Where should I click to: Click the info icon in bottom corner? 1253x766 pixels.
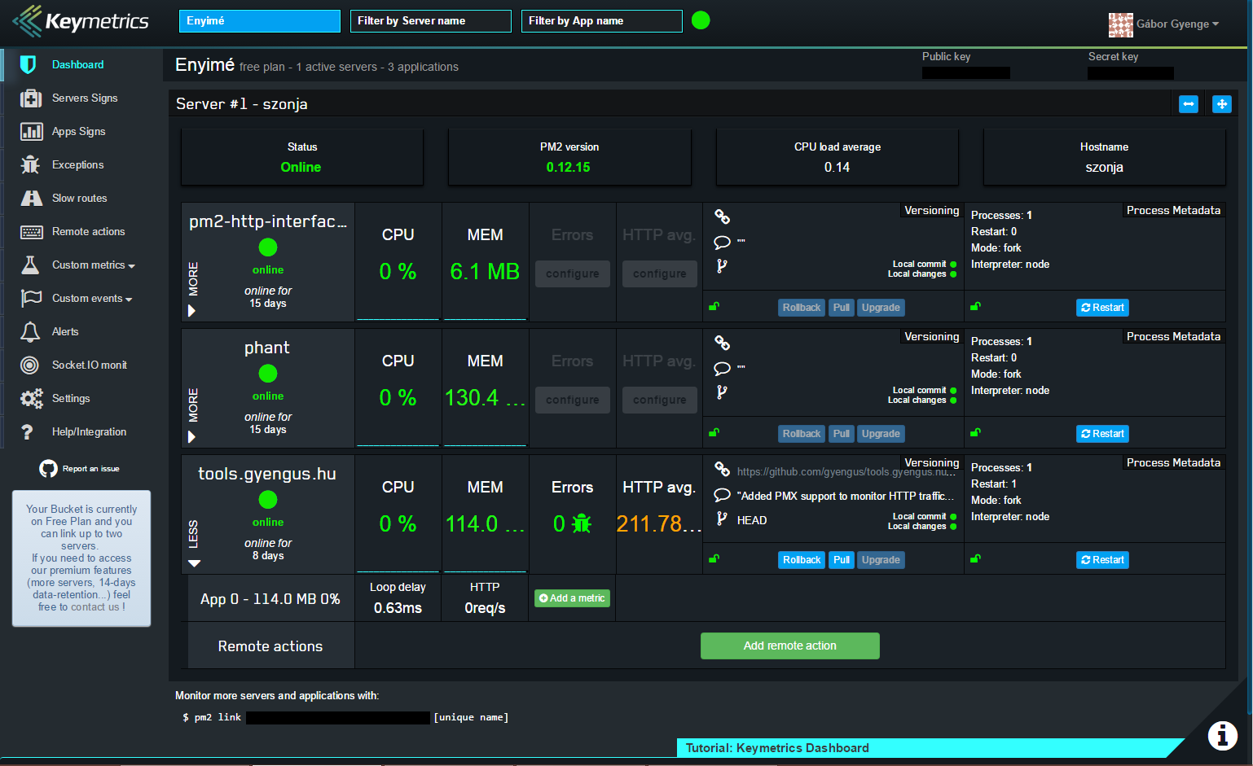(x=1222, y=735)
